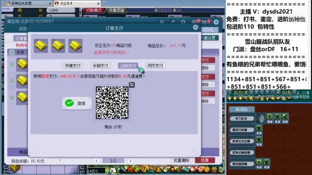This screenshot has height=175, width=312.
Task: Go to previous cart page arrow
Action: [x=96, y=161]
